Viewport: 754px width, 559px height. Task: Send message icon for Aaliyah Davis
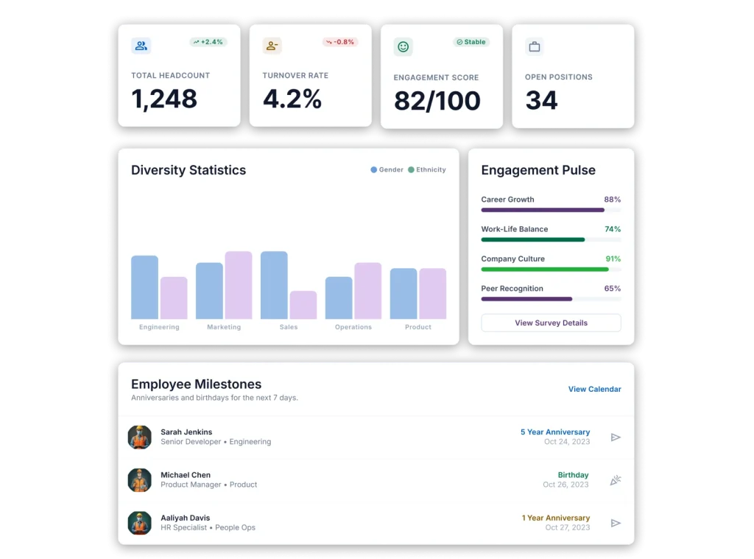point(616,524)
